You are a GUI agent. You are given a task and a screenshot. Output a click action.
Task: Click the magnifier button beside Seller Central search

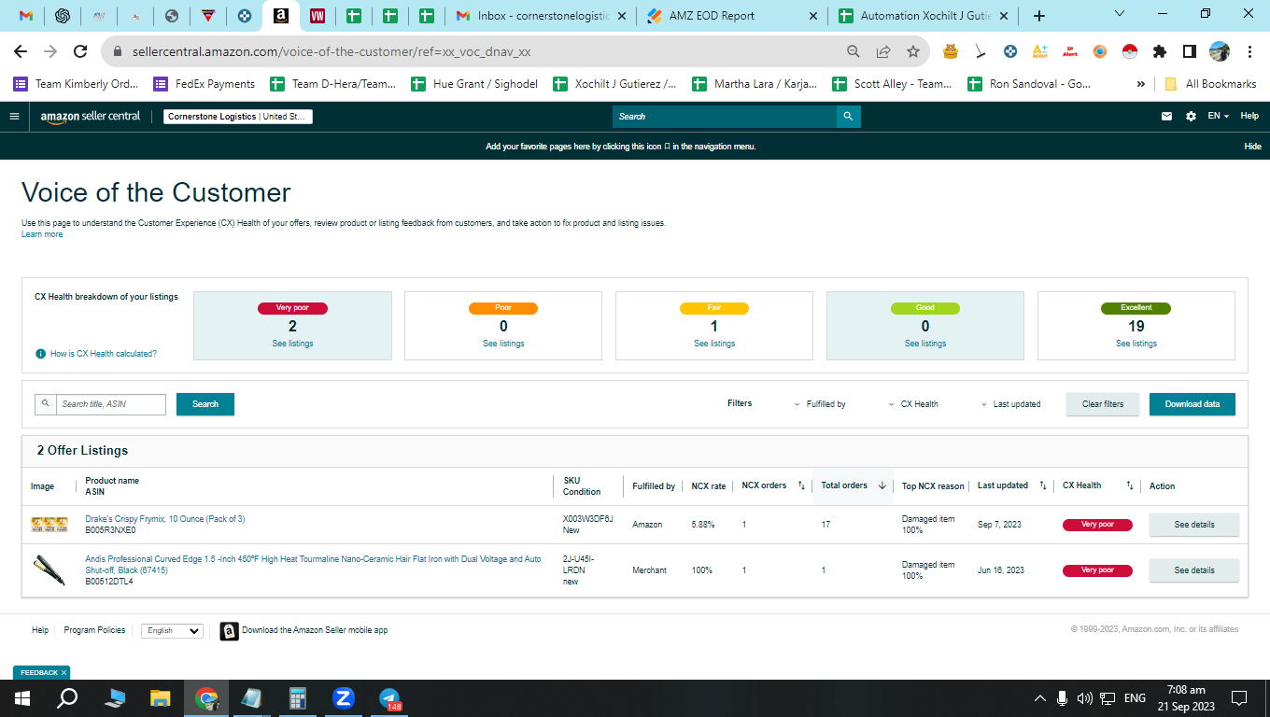coord(848,117)
